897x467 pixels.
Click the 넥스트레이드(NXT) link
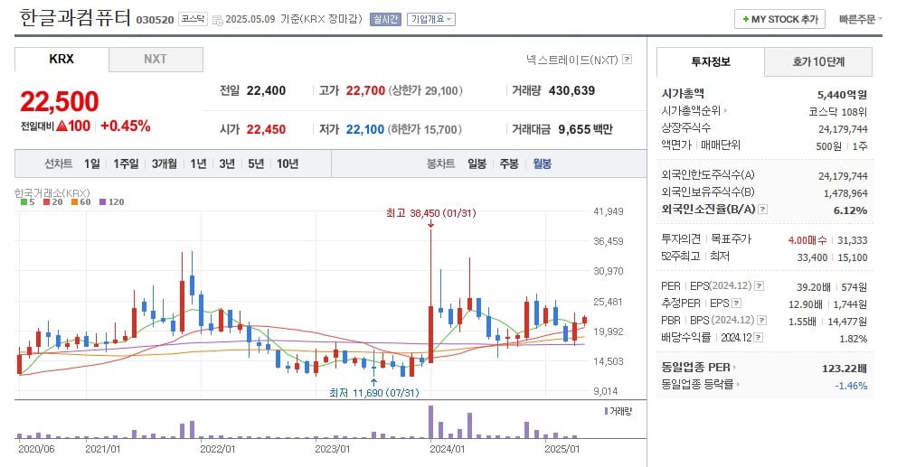click(x=572, y=60)
